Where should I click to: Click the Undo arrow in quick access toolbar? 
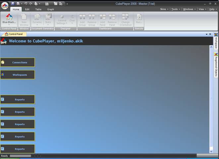click(26, 4)
